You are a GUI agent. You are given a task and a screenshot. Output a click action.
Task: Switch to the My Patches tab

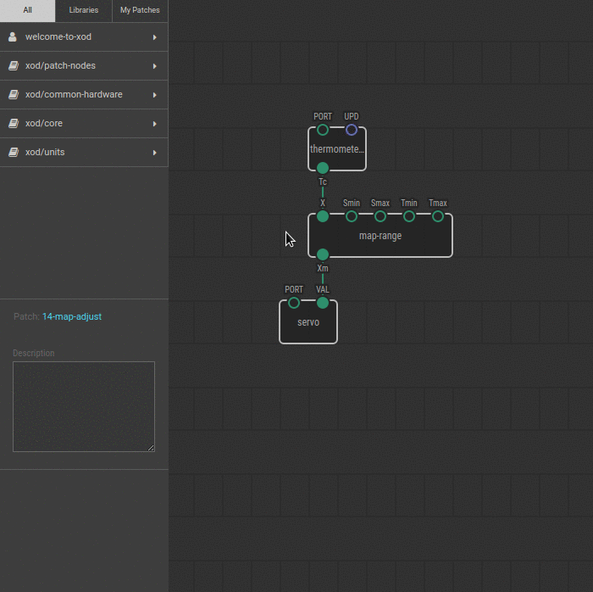pyautogui.click(x=140, y=10)
